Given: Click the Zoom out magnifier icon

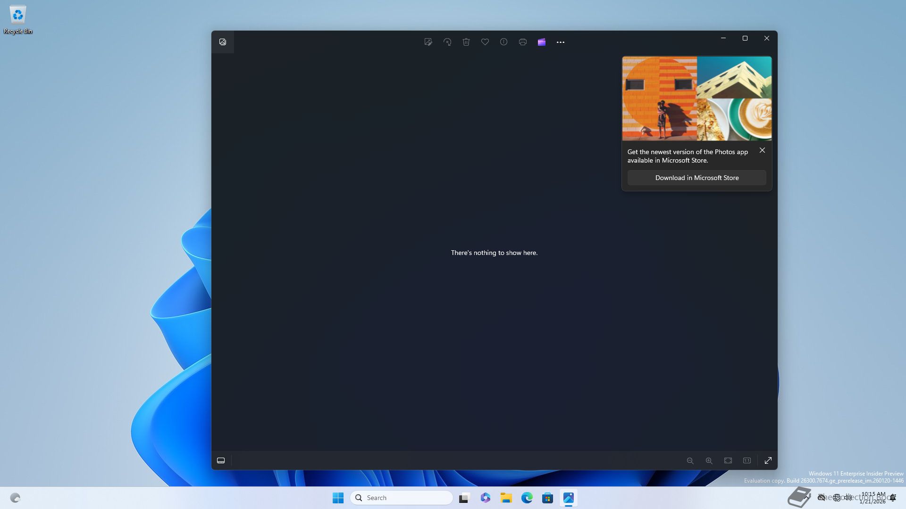Looking at the screenshot, I should tap(690, 460).
